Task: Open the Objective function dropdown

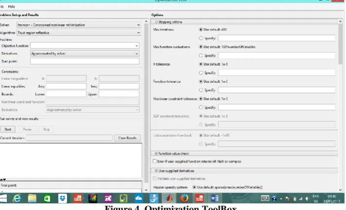Action: (137, 46)
